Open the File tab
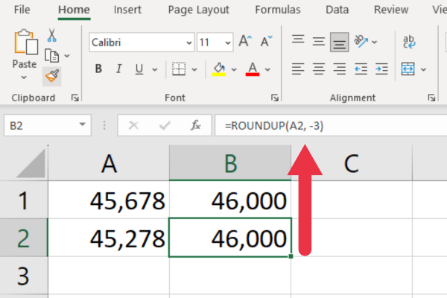The image size is (447, 298). (x=22, y=10)
